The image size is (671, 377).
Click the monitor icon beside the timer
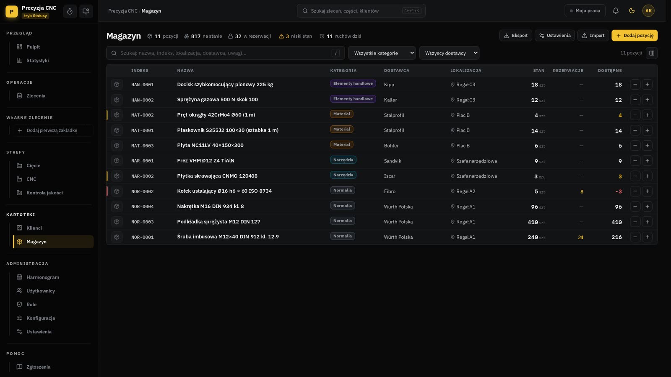86,11
